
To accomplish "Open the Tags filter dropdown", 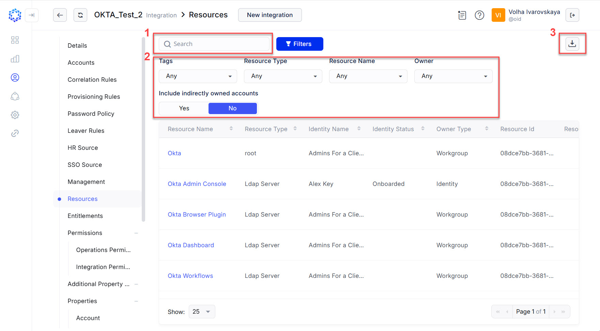I will coord(198,76).
